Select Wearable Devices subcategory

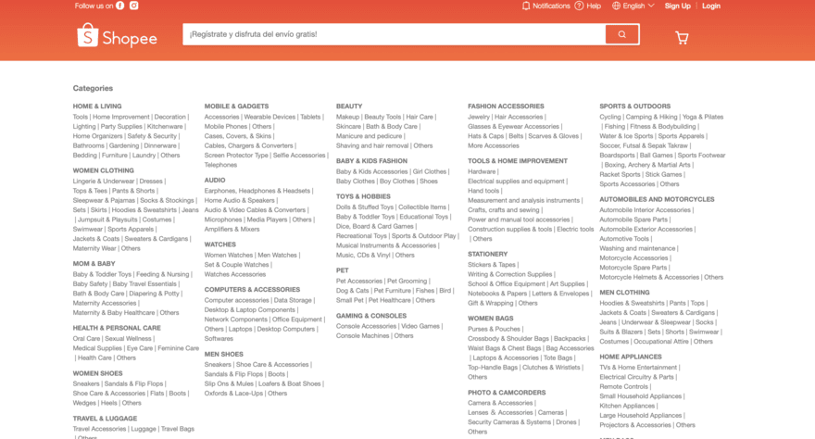270,117
